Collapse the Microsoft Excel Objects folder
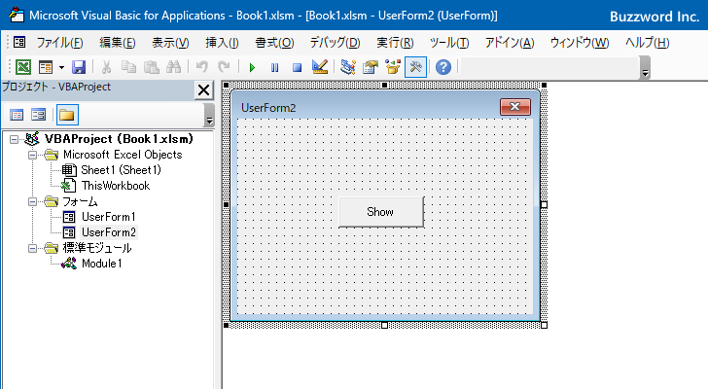This screenshot has height=389, width=708. 32,156
